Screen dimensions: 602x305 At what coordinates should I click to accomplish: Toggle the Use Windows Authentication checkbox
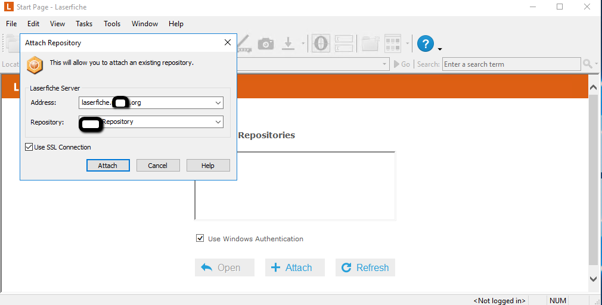pos(200,238)
